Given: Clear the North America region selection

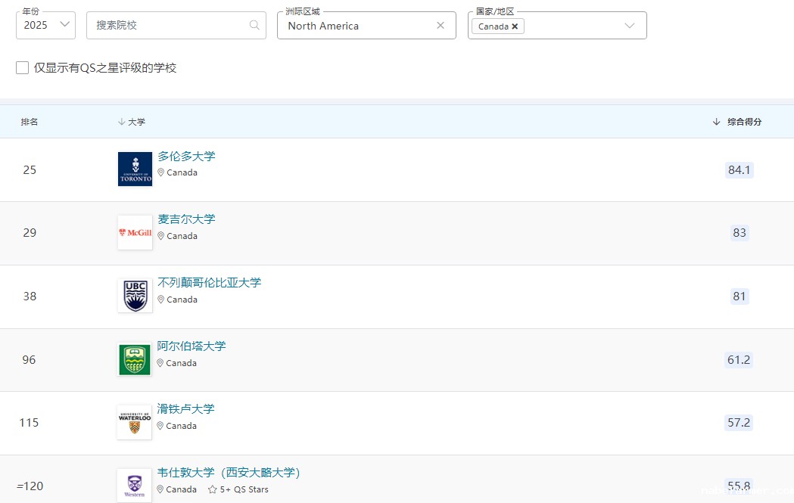Looking at the screenshot, I should click(x=441, y=25).
